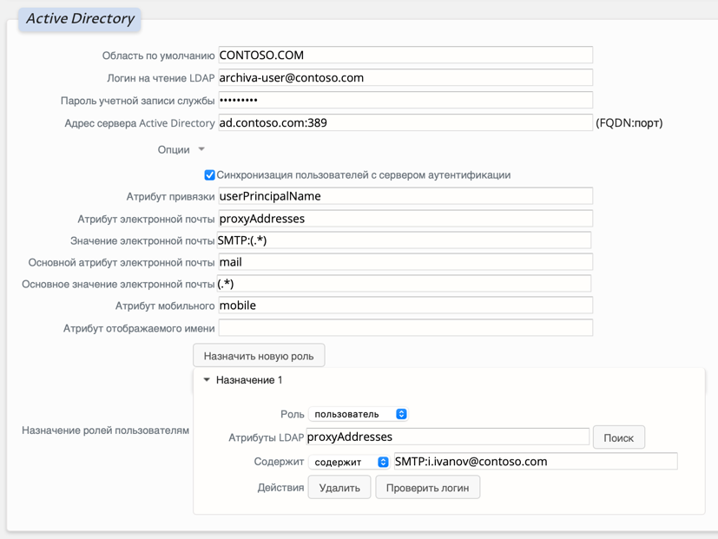
Task: Select the Active Directory tab
Action: point(78,18)
